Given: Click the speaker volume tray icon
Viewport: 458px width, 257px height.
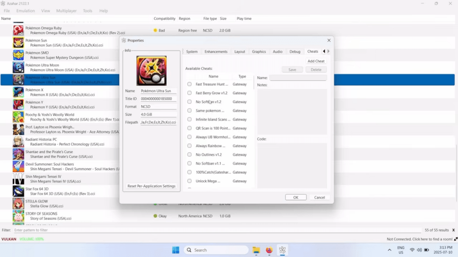Looking at the screenshot, I should point(419,250).
